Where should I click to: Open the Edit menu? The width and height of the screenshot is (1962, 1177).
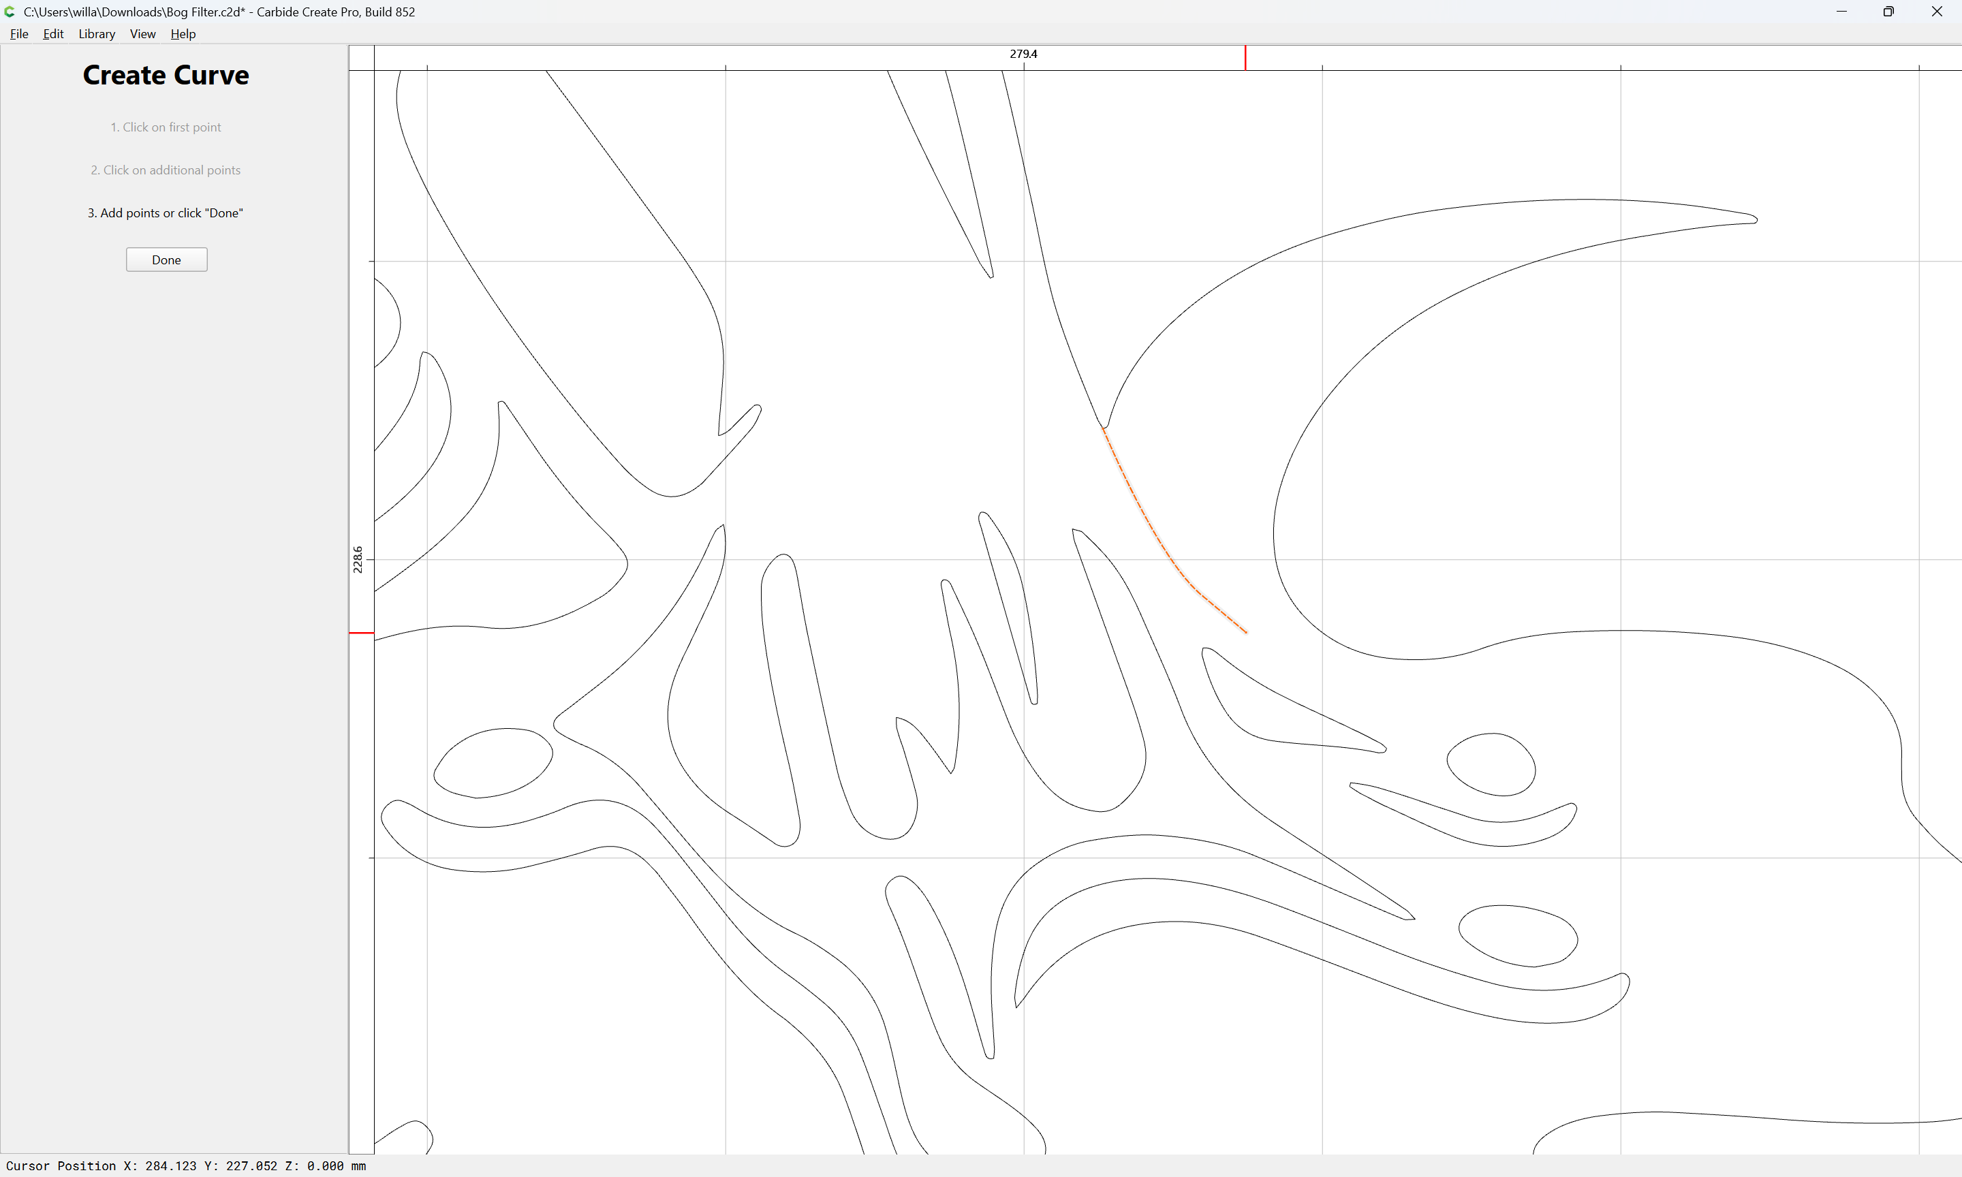tap(53, 34)
